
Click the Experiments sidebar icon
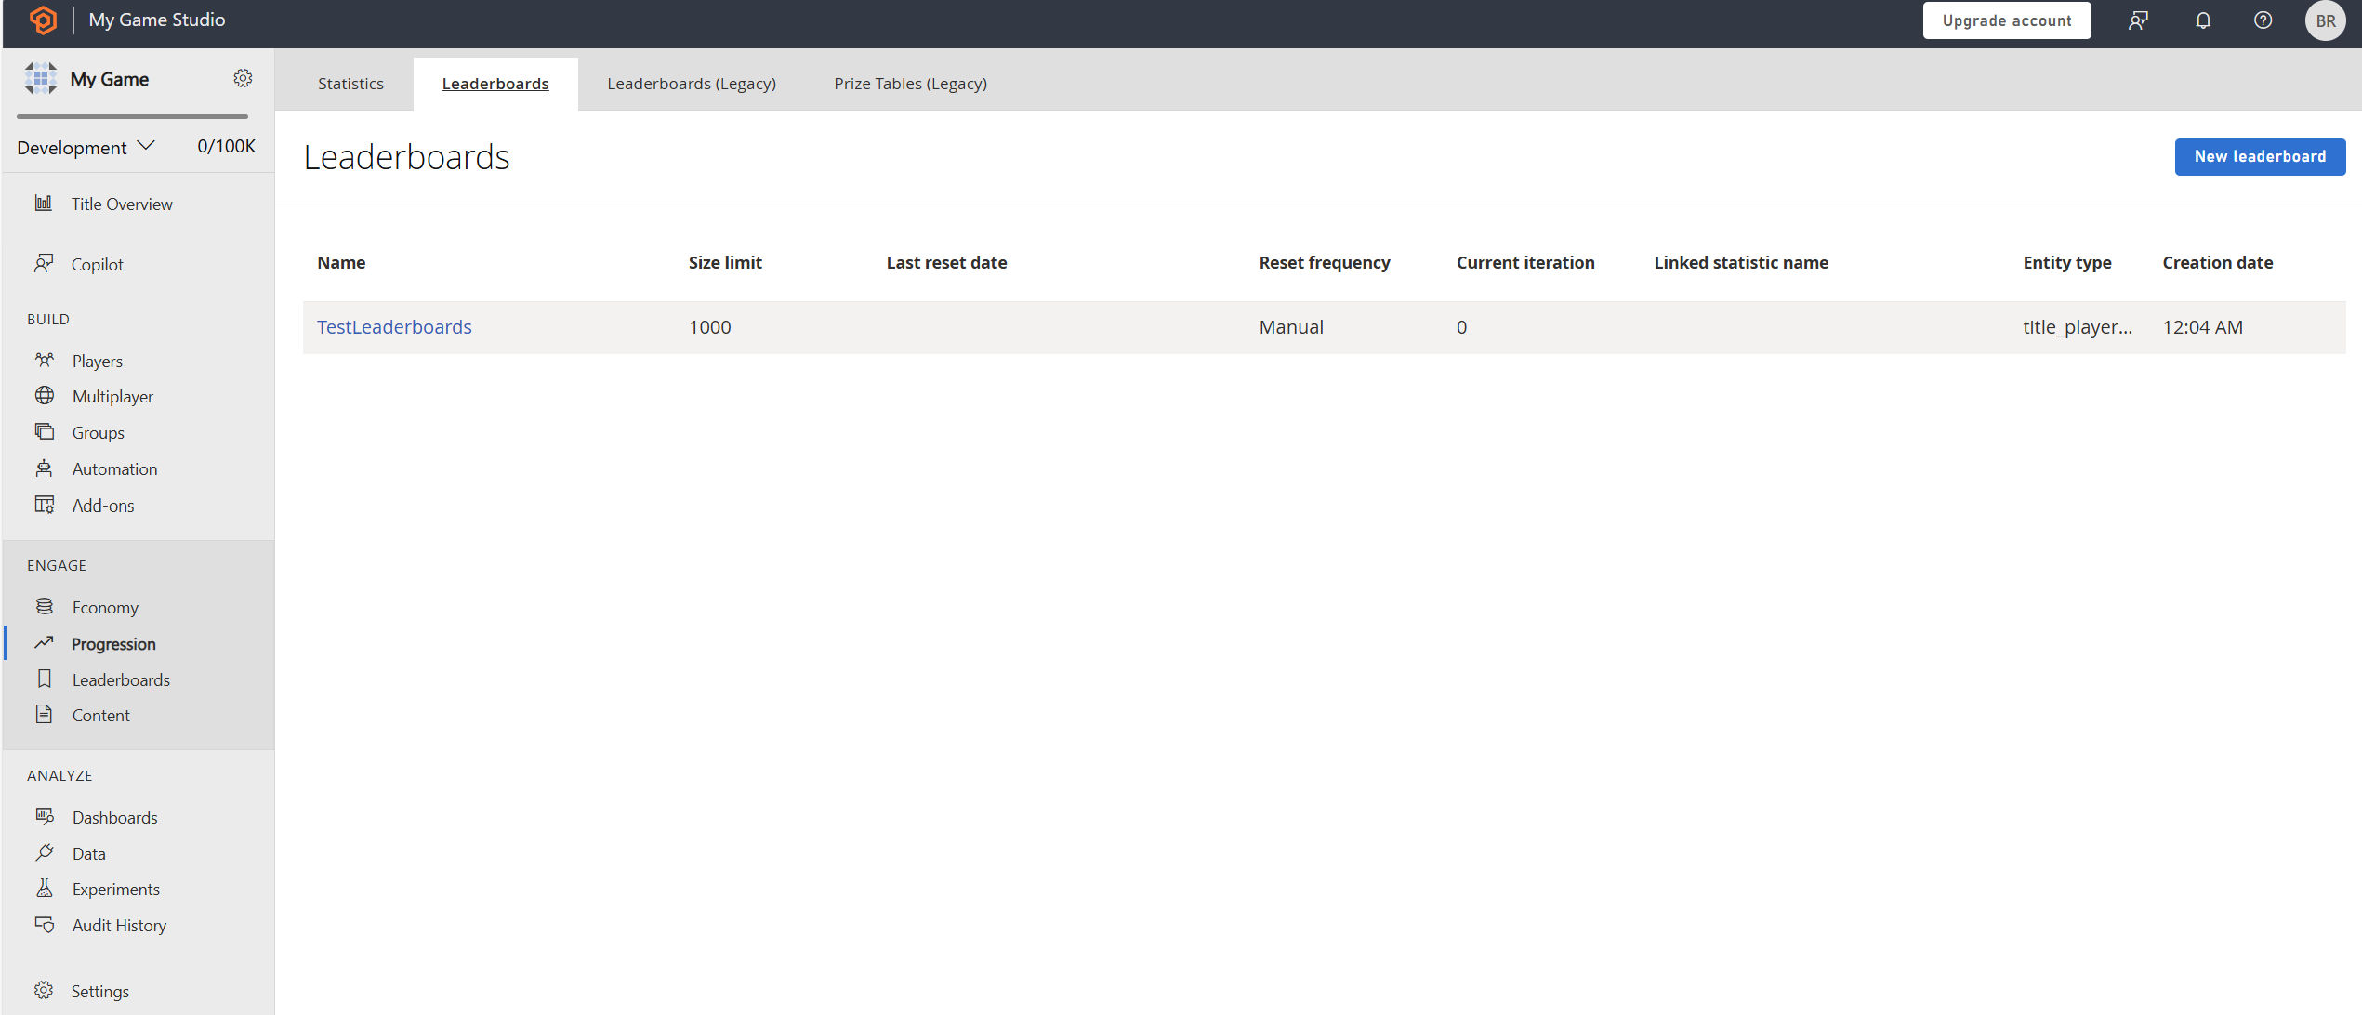[x=44, y=889]
